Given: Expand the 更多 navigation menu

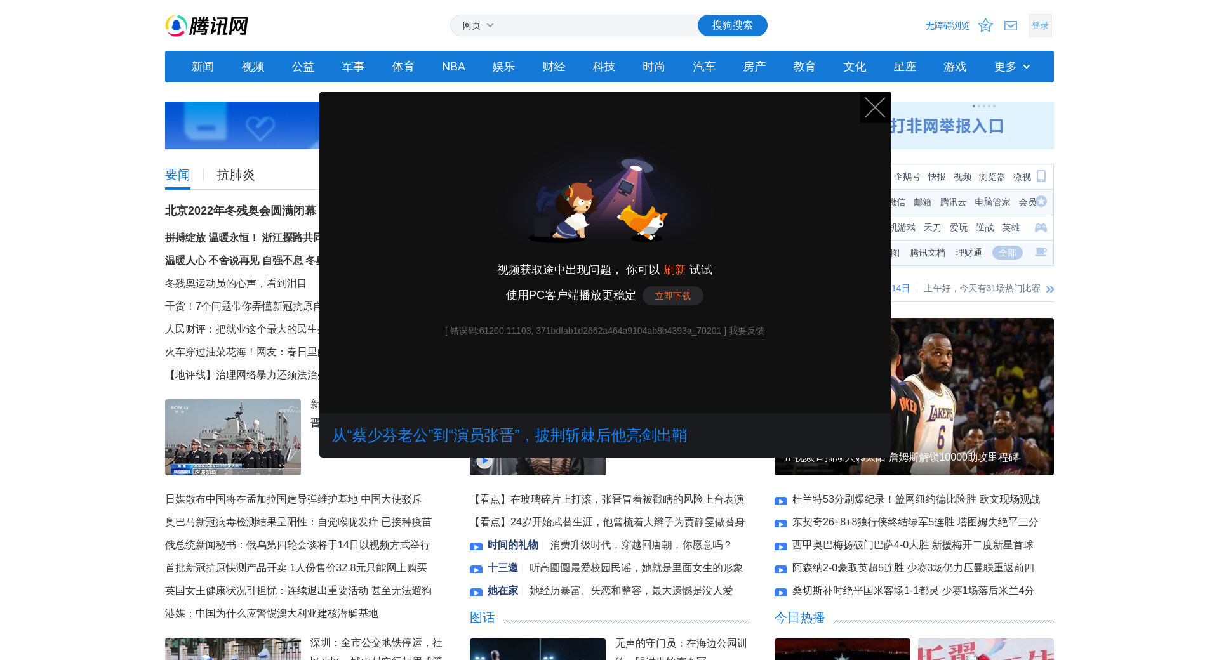Looking at the screenshot, I should [1011, 67].
